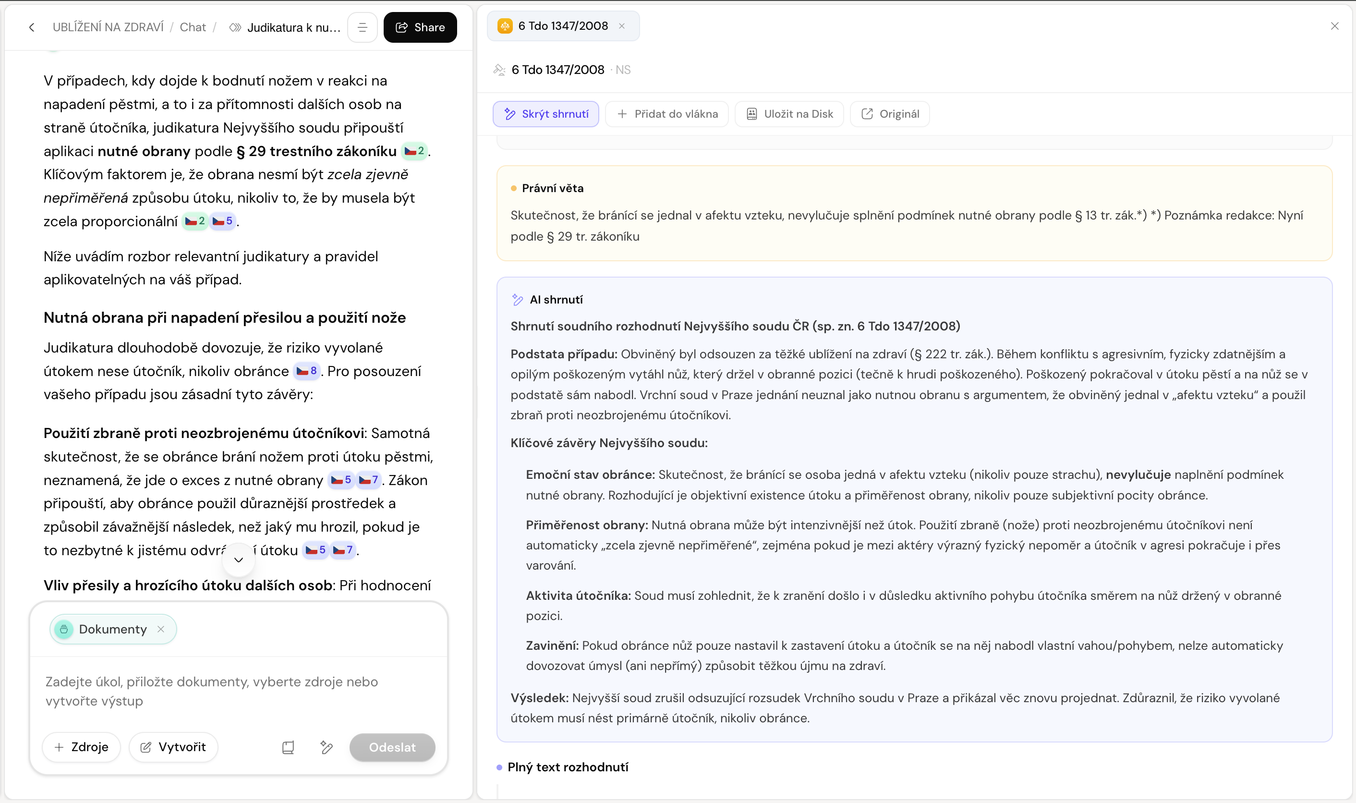Go back using the left chevron arrow
Viewport: 1356px width, 803px height.
(x=32, y=27)
